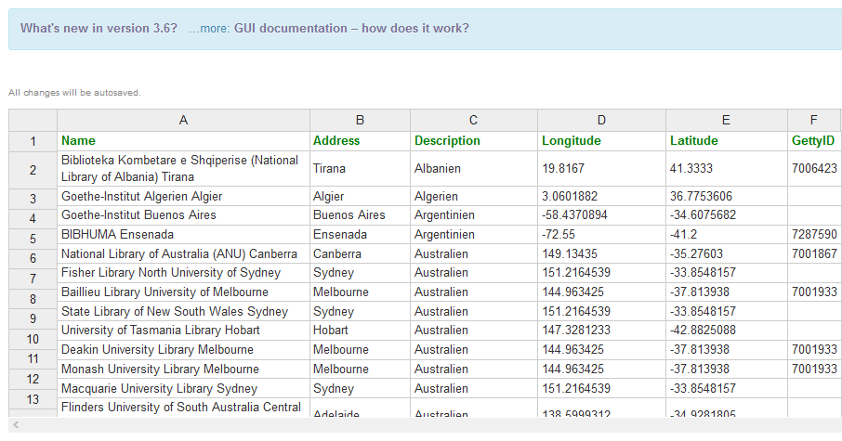Image resolution: width=842 pixels, height=441 pixels.
Task: Select 'University of Tasmania Library Hobart' cell
Action: (183, 331)
